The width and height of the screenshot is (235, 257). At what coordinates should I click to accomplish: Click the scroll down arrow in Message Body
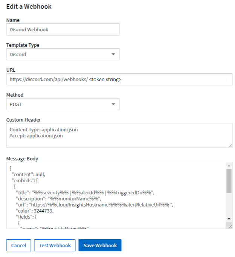(x=229, y=219)
